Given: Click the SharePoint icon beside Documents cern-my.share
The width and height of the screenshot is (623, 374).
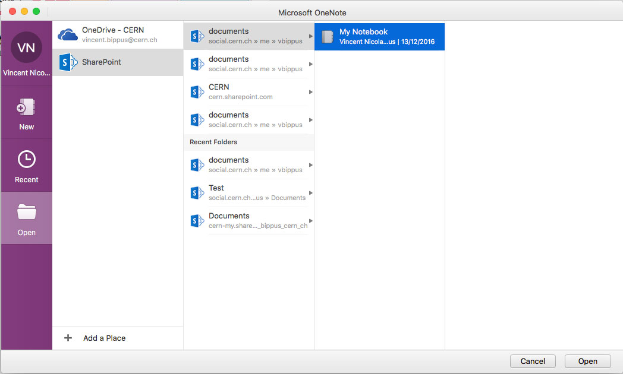Looking at the screenshot, I should click(197, 221).
